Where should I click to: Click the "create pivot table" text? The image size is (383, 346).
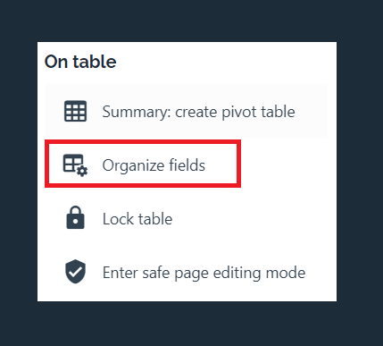tap(235, 112)
